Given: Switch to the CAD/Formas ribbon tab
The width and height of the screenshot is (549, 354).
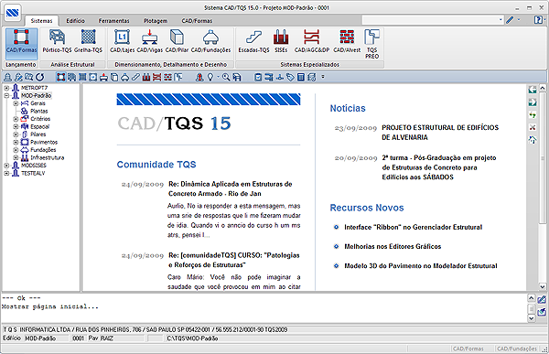Looking at the screenshot, I should point(197,21).
